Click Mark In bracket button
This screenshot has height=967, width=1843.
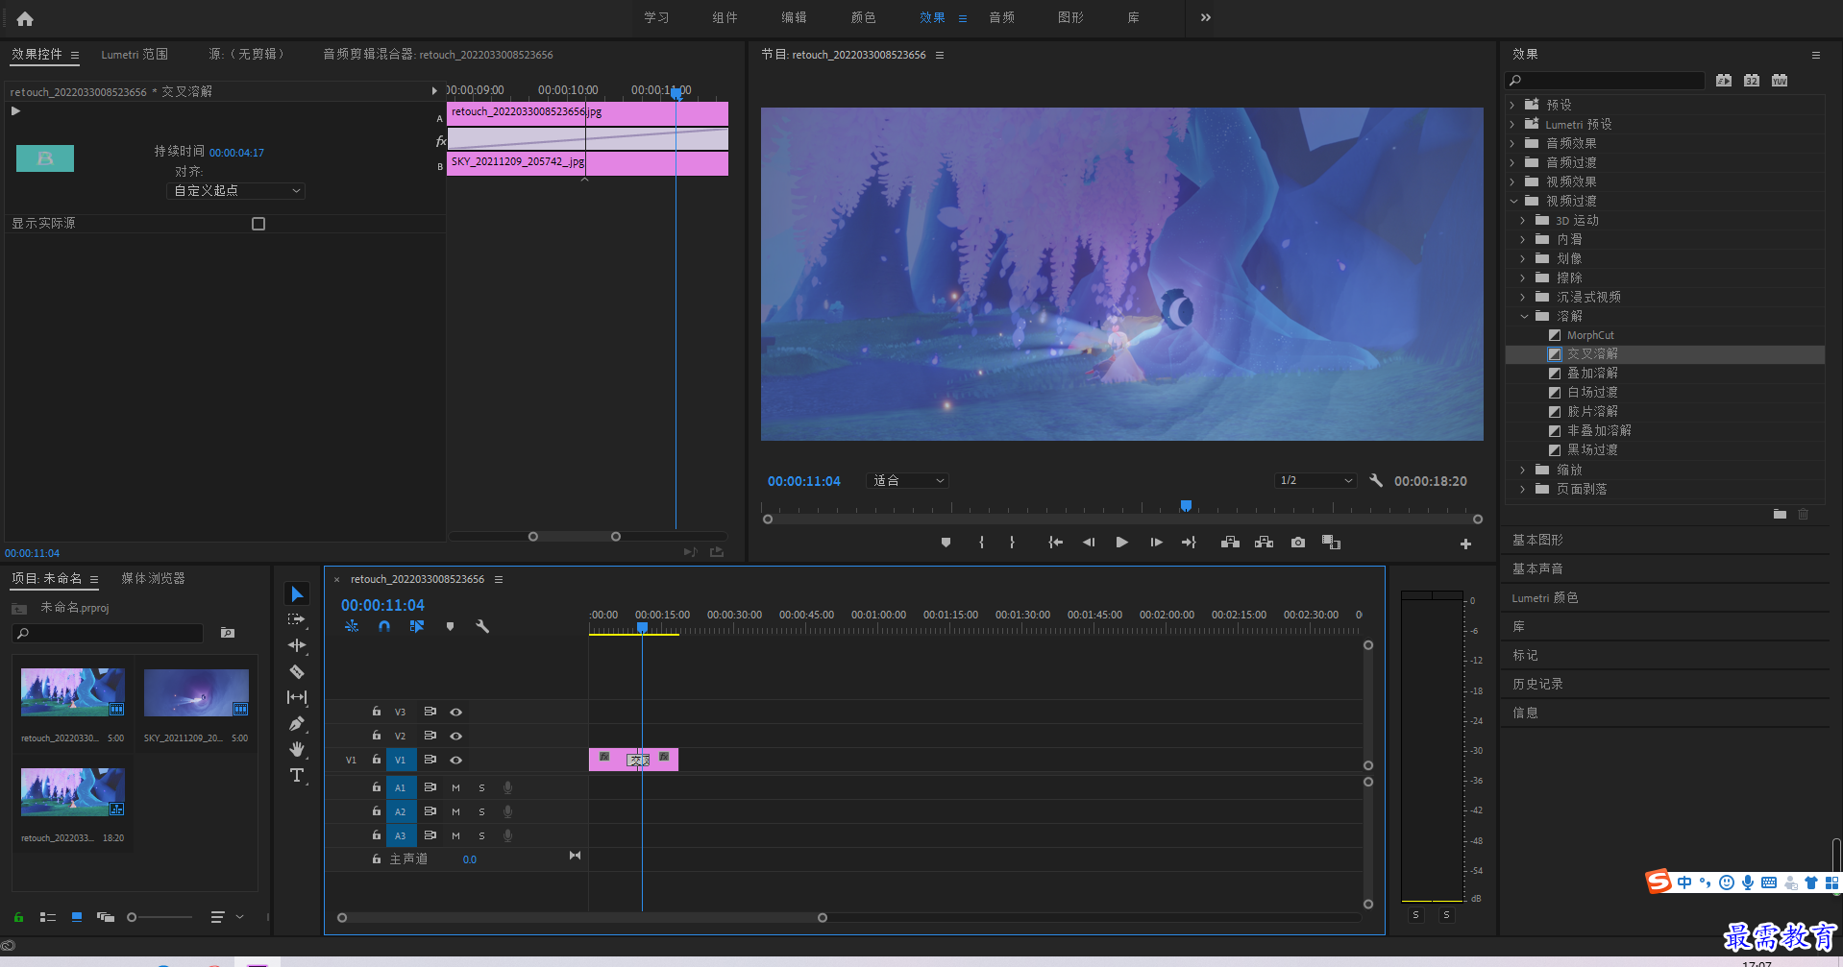click(981, 543)
